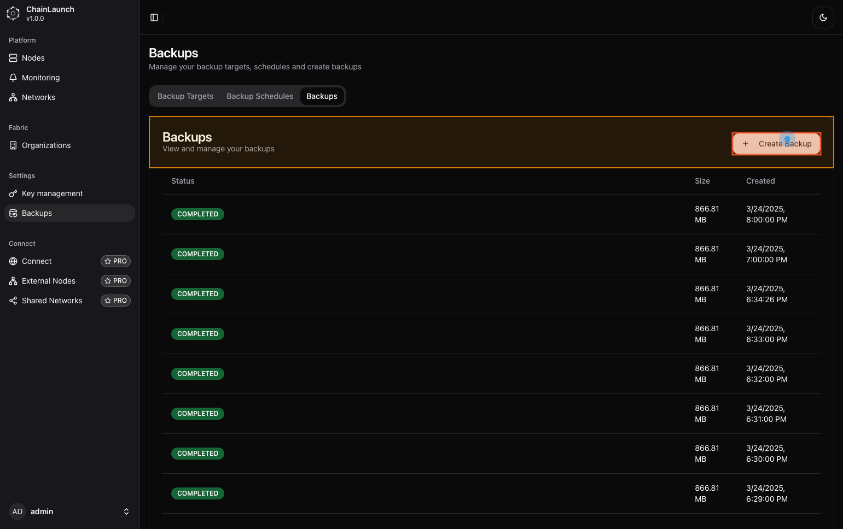Image resolution: width=843 pixels, height=529 pixels.
Task: Click COMPLETED badge for 8:00:00 PM backup
Action: click(x=197, y=214)
